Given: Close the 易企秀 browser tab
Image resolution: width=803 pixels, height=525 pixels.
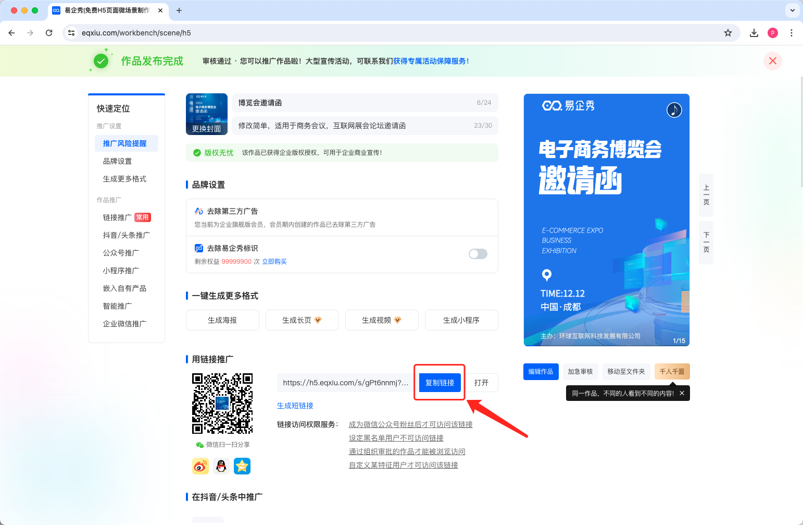Looking at the screenshot, I should pyautogui.click(x=160, y=10).
